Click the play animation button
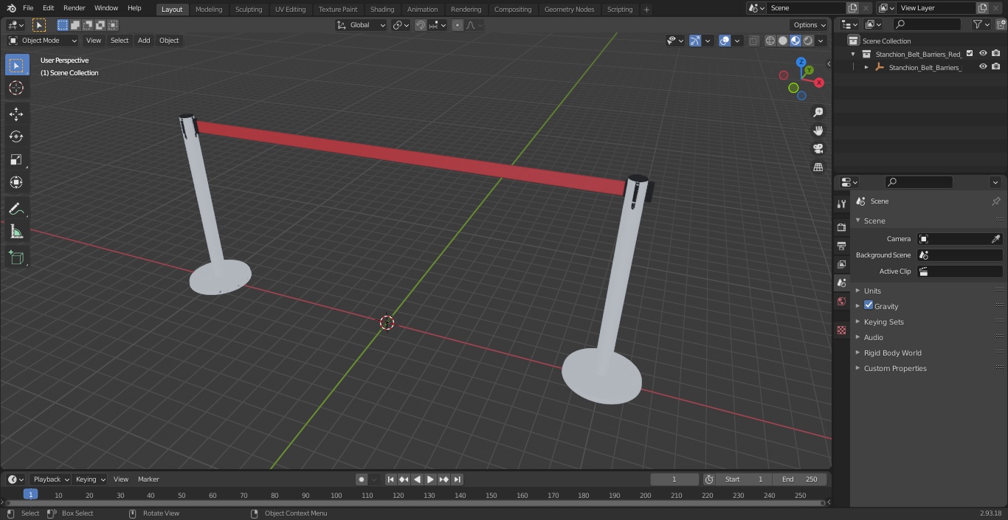Viewport: 1008px width, 520px height. (430, 479)
